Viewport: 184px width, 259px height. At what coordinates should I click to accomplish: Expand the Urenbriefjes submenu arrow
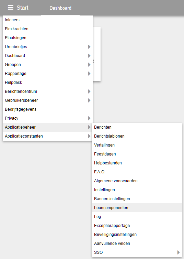tap(89, 47)
